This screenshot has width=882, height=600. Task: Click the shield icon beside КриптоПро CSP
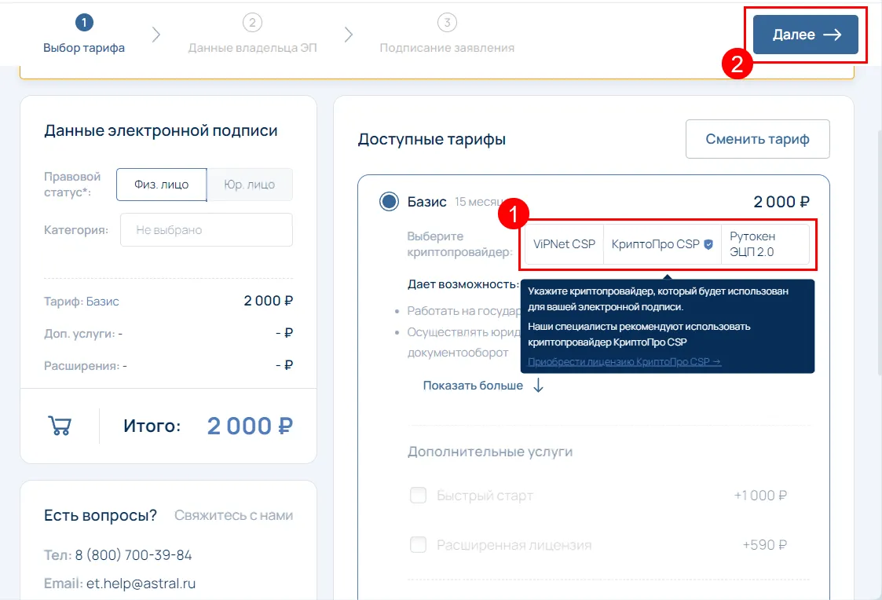click(x=708, y=244)
